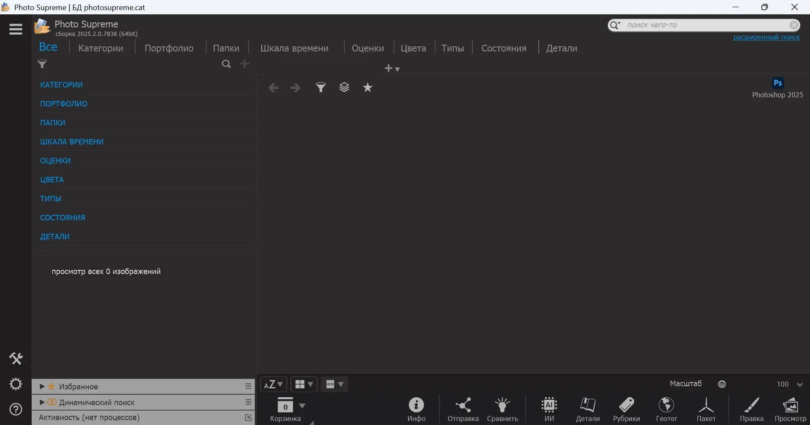
Task: Adjust the Масштаб zoom slider
Action: (x=722, y=384)
